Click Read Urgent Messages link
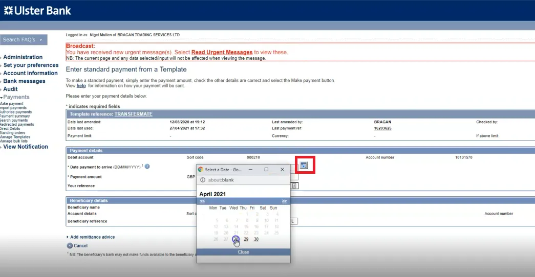This screenshot has width=535, height=277. pos(222,53)
